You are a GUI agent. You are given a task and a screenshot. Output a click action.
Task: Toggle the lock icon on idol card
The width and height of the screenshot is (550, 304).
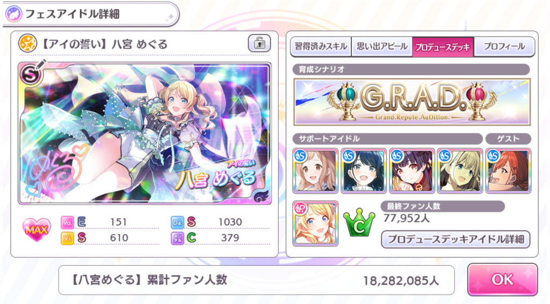click(259, 44)
